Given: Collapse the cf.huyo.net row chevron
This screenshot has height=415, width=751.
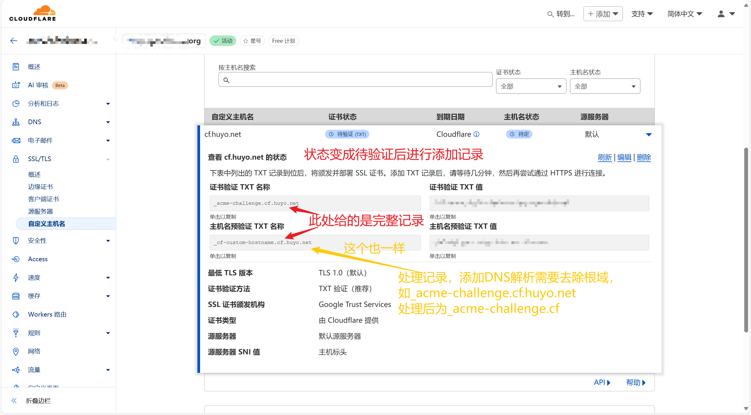Looking at the screenshot, I should click(649, 135).
